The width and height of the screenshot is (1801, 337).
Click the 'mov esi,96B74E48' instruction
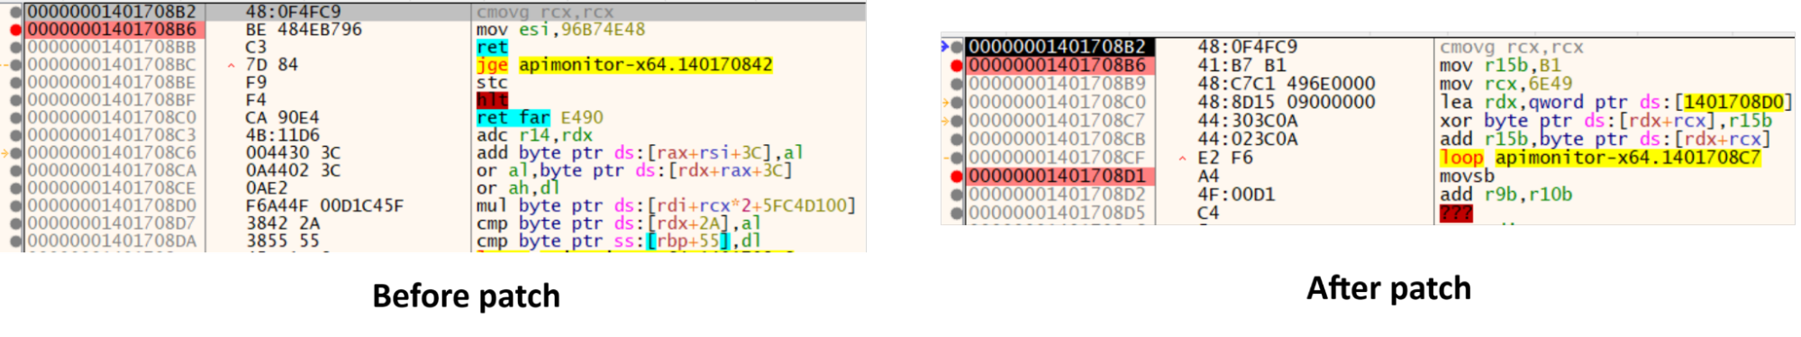(560, 30)
